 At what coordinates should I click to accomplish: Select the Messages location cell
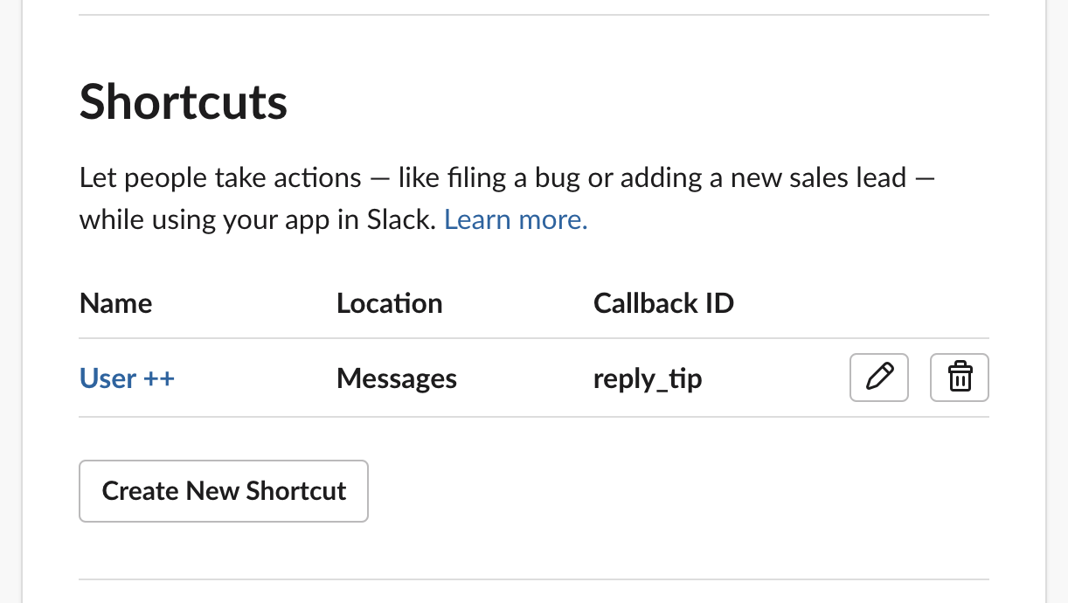click(x=397, y=378)
